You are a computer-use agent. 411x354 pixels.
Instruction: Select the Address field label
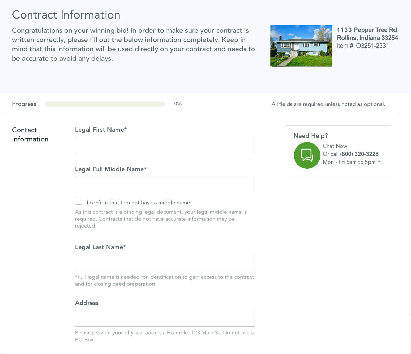[x=87, y=303]
